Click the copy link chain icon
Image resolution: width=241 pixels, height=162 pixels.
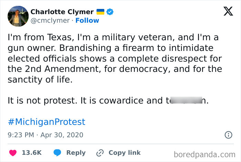[100, 153]
